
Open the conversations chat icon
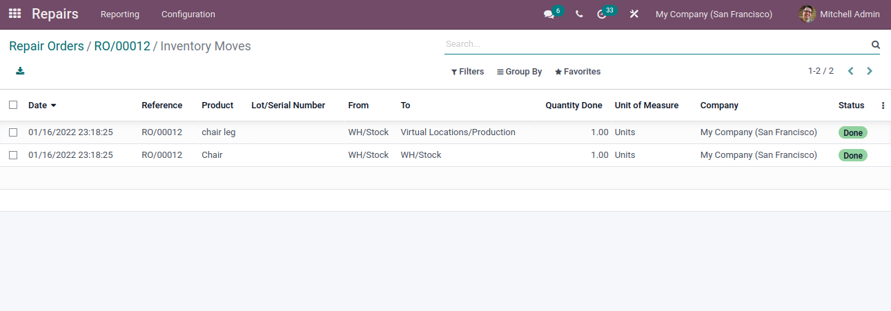[x=549, y=14]
